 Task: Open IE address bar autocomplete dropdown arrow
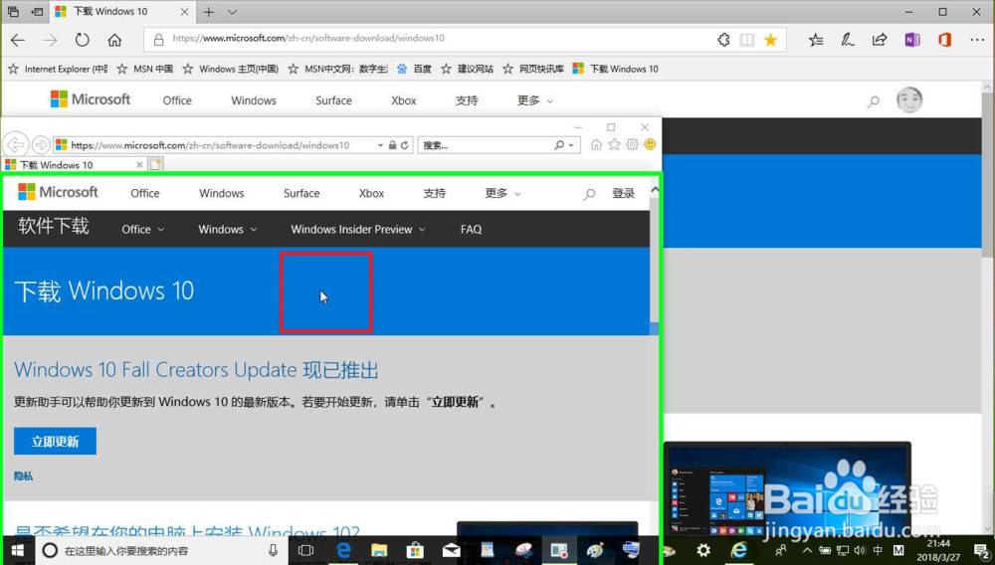380,145
